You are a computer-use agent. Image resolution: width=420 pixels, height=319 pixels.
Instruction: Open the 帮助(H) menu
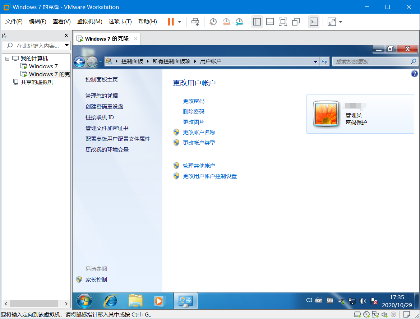coord(148,22)
